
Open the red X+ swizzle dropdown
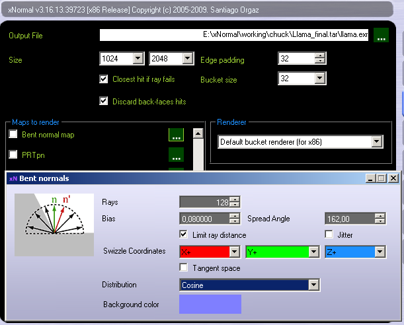(233, 252)
